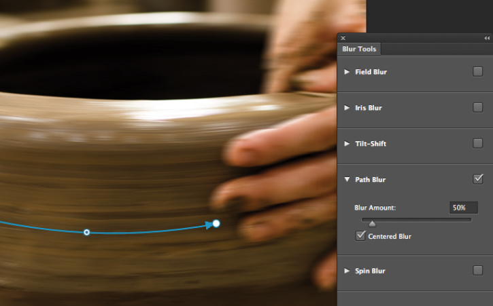
Task: Click the Tilt-Shift label
Action: (371, 143)
